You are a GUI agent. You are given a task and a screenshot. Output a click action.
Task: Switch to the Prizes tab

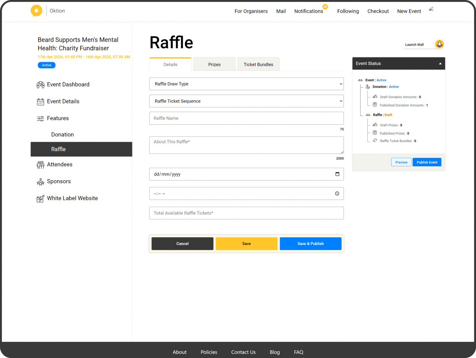coord(214,64)
